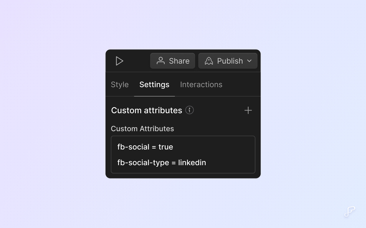Open the Interactions tab
366x228 pixels.
pos(201,84)
